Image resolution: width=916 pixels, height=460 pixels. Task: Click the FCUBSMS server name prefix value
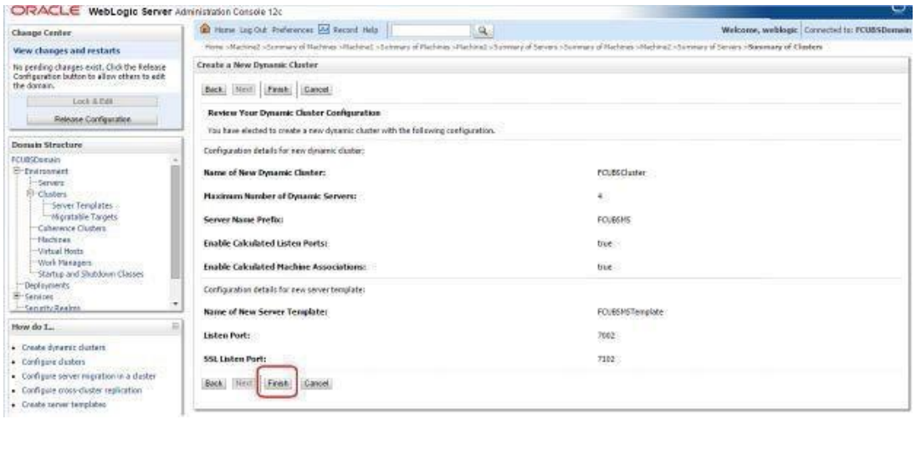[613, 220]
